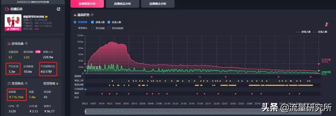The height and width of the screenshot is (116, 336).
Task: Click the sales amount ¥716.10w
Action: 16,97
